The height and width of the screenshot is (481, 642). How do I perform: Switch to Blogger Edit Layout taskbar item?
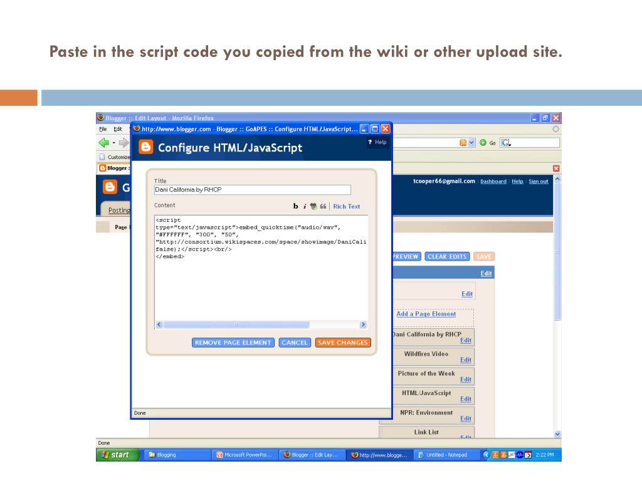(312, 455)
